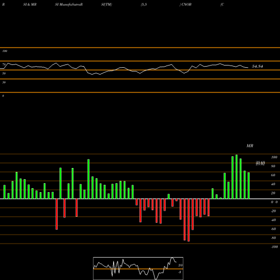Image resolution: width=280 pixels, height=280 pixels.
Task: Click the 'SI MunafaSutraR' header text
Action: [x=69, y=4]
